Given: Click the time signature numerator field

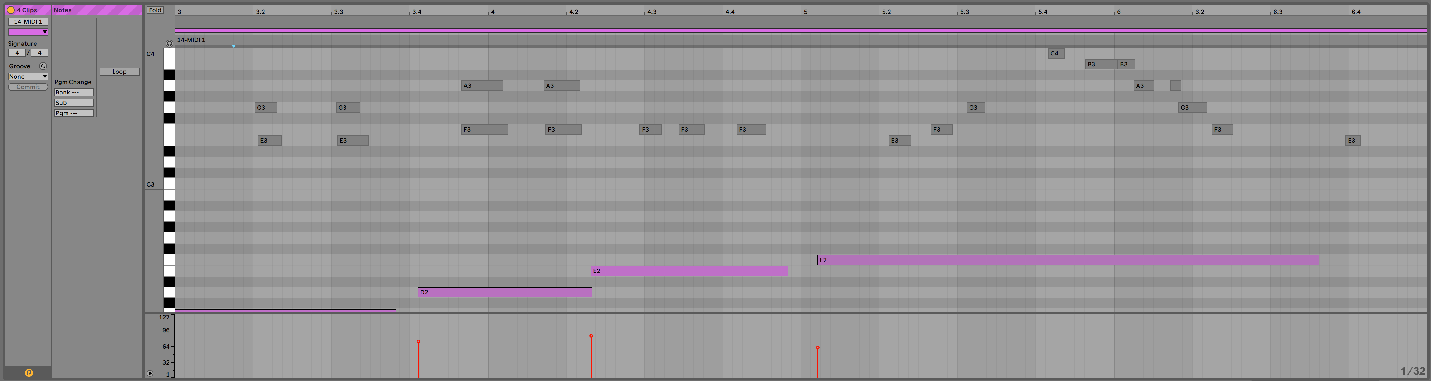Looking at the screenshot, I should click(17, 52).
